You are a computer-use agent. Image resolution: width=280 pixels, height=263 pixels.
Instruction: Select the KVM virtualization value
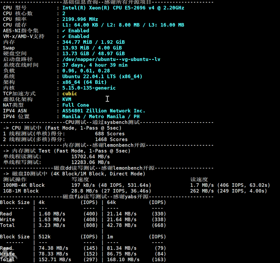pyautogui.click(x=67, y=100)
